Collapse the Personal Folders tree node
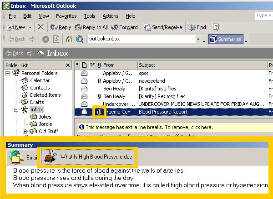Viewport: 273px width, 199px height. coord(7,73)
